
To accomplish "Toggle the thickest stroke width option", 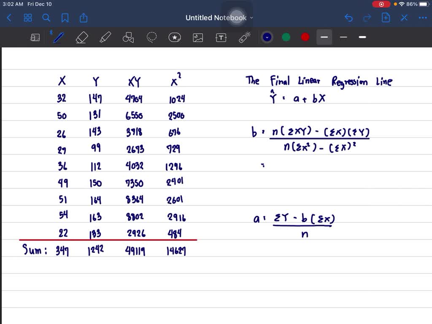I will coord(362,37).
